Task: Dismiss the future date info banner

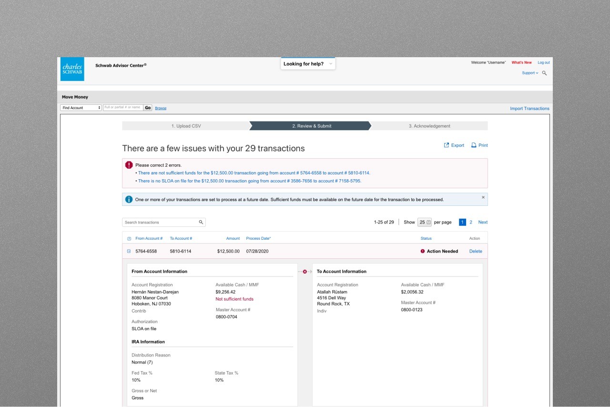Action: point(483,197)
